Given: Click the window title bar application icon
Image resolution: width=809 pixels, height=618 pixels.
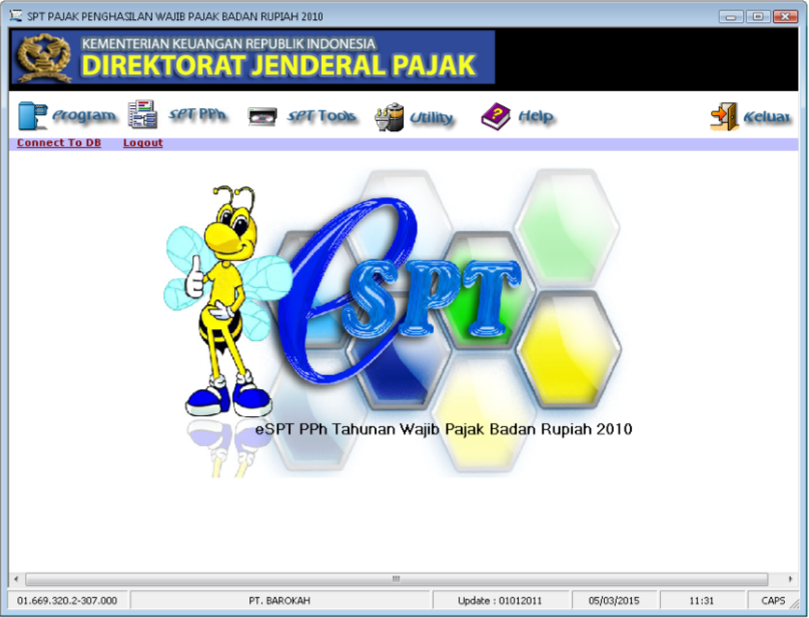Looking at the screenshot, I should point(16,16).
